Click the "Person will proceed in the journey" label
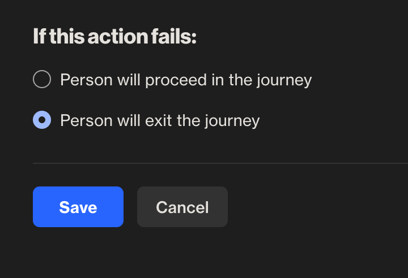The height and width of the screenshot is (278, 408). pyautogui.click(x=186, y=80)
